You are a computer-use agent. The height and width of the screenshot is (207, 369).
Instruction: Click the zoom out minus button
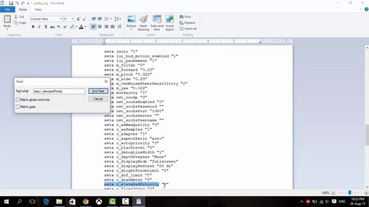[333, 193]
